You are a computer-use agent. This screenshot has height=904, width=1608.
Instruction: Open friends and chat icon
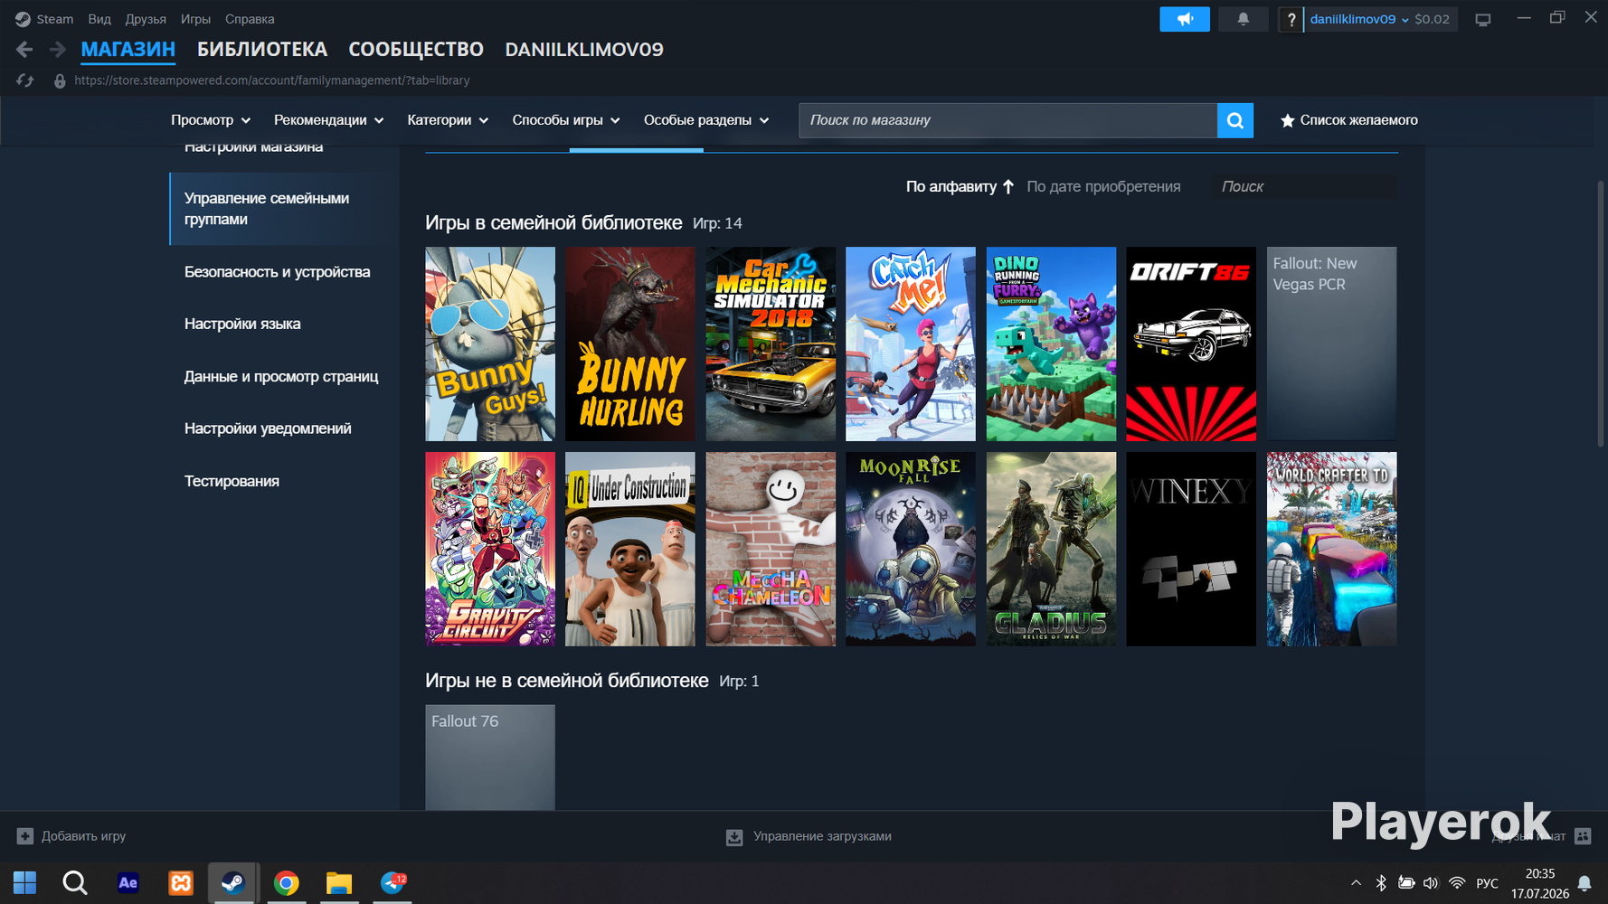(1583, 836)
